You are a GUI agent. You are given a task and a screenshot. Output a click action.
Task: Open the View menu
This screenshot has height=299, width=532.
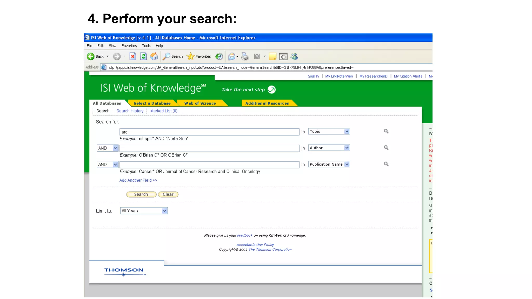point(112,46)
